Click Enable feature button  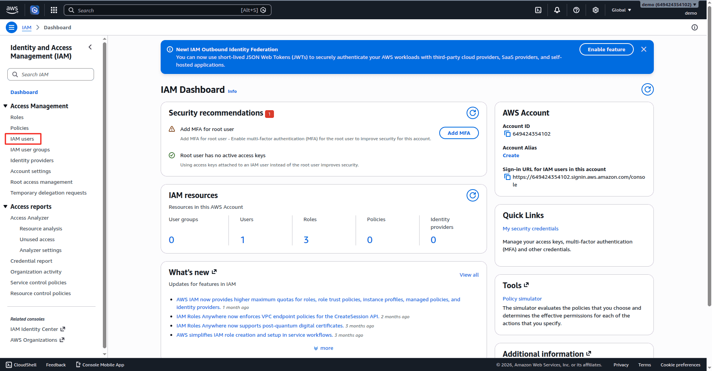(606, 49)
